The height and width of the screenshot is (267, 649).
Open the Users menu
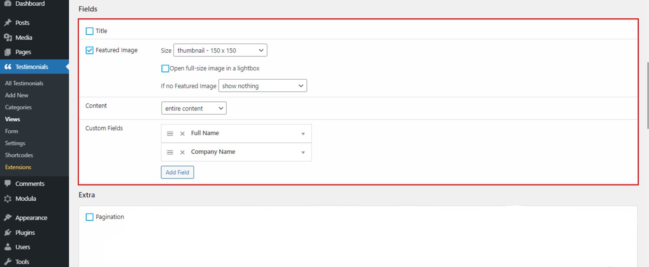(x=23, y=247)
